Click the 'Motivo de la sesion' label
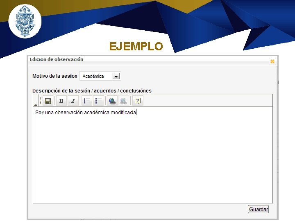Screen dimensions: 295x221 click(x=55, y=76)
